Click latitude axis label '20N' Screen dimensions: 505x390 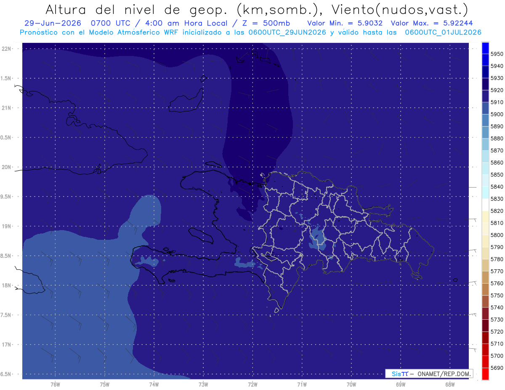(6, 167)
